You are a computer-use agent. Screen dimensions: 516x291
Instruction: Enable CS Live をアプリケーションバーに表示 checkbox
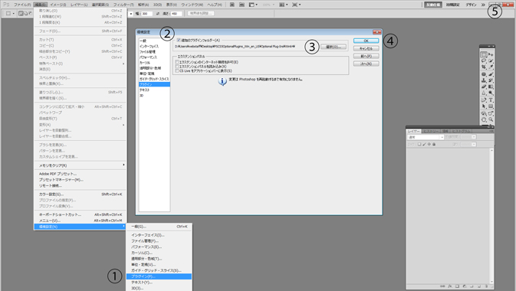(x=177, y=70)
